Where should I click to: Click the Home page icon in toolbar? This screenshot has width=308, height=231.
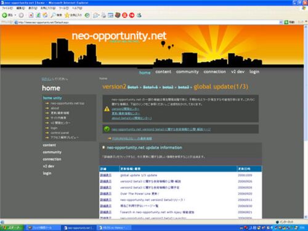coord(46,15)
